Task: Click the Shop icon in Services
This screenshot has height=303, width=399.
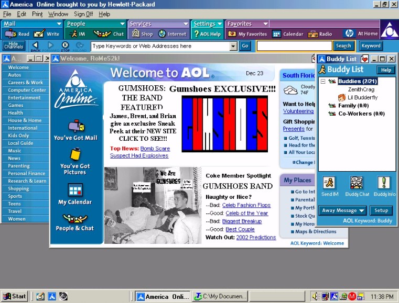Action: [x=135, y=33]
